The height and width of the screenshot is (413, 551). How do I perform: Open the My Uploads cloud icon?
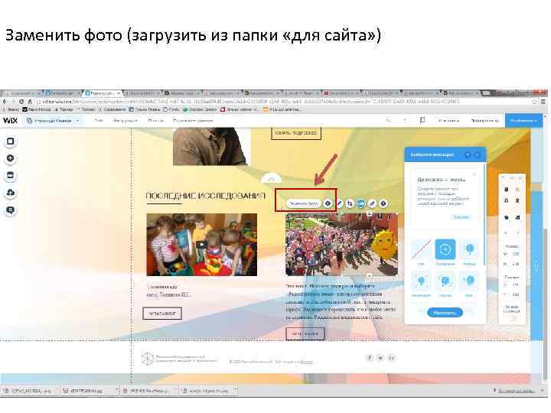pyautogui.click(x=11, y=193)
